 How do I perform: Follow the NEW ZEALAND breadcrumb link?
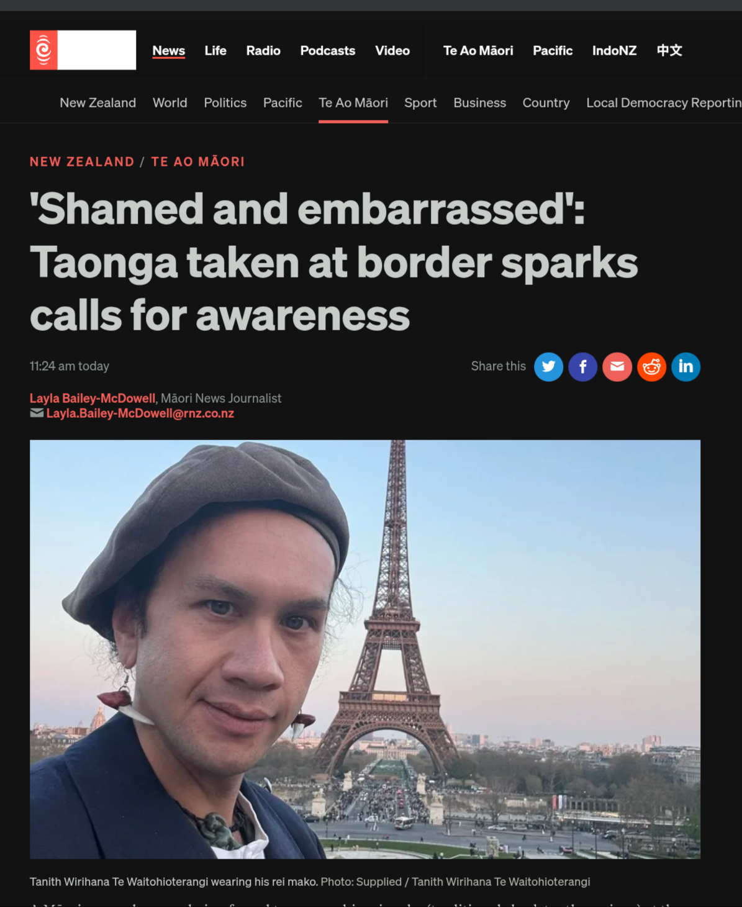click(x=82, y=162)
